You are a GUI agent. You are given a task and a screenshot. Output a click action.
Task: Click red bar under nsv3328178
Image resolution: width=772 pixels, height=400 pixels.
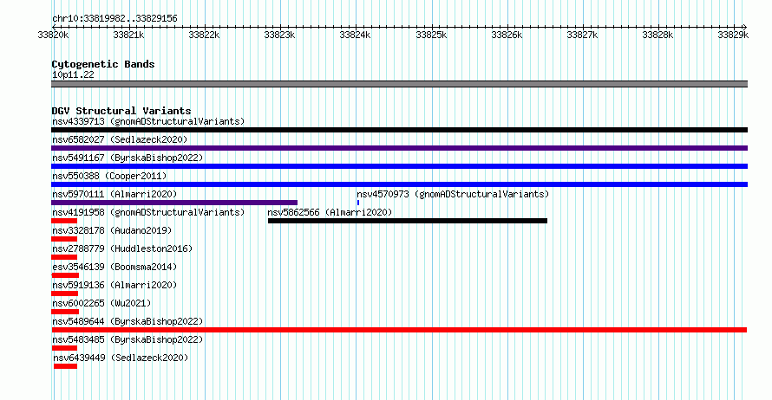pyautogui.click(x=64, y=239)
